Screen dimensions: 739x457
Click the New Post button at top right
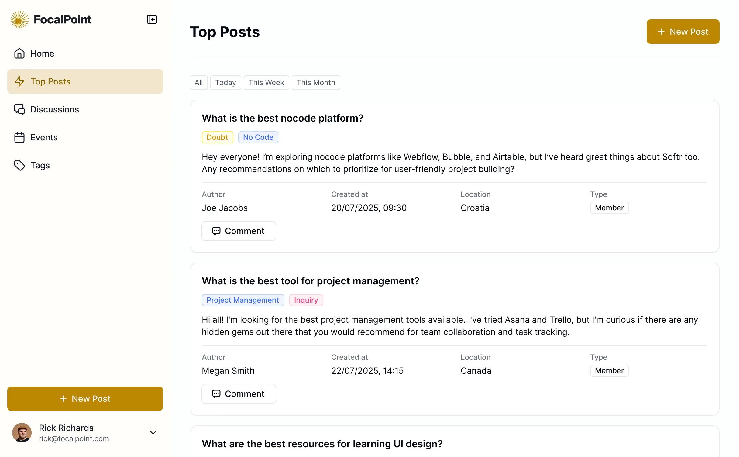coord(682,31)
